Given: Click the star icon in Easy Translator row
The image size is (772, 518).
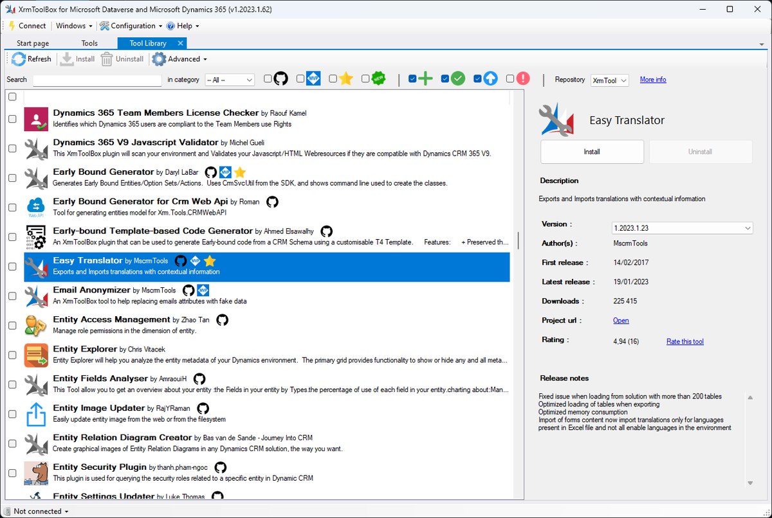Looking at the screenshot, I should 210,261.
